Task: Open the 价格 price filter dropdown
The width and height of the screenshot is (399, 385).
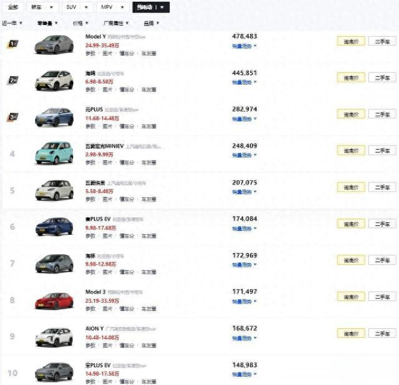Action: tap(80, 23)
